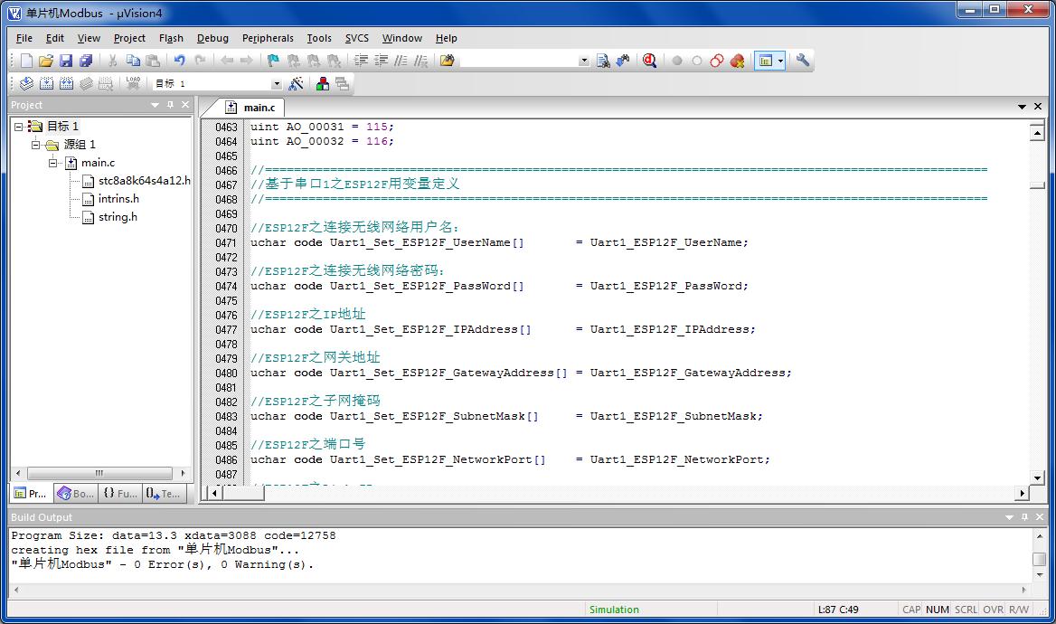The width and height of the screenshot is (1056, 624).
Task: Click the editor vertical scrollbar down arrow
Action: click(x=1037, y=477)
